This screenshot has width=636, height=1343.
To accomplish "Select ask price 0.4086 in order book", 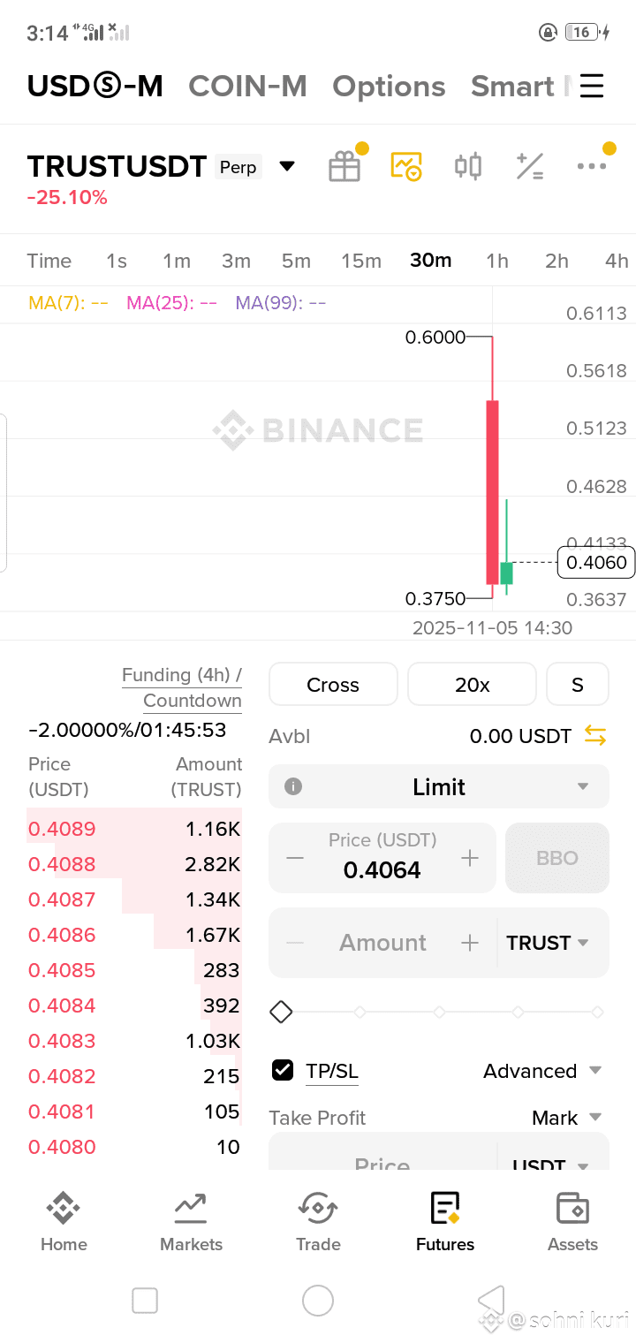I will pos(62,935).
